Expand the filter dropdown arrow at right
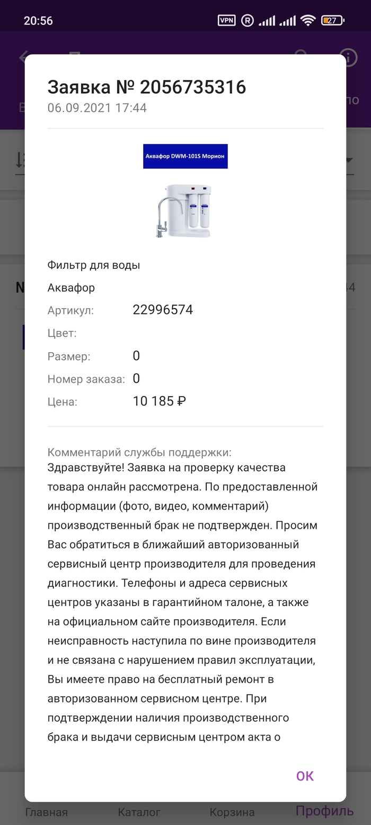This screenshot has height=825, width=371. [350, 160]
